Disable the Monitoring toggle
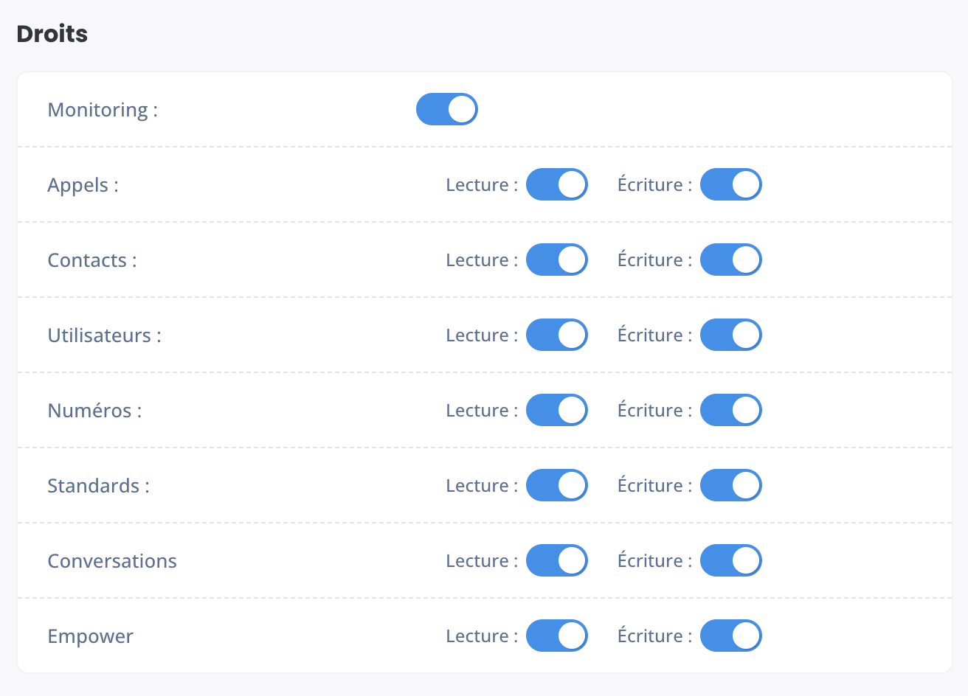 (x=447, y=109)
